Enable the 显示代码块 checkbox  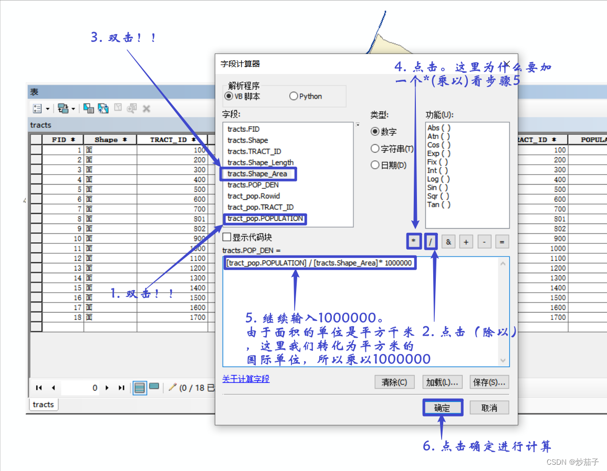point(227,237)
